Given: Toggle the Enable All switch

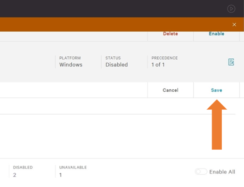Looking at the screenshot, I should click(201, 171).
